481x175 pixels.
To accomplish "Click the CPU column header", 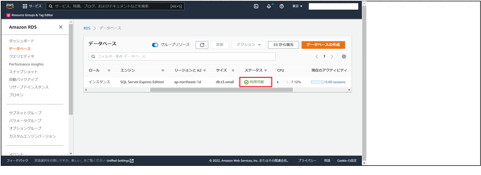I will (x=281, y=70).
